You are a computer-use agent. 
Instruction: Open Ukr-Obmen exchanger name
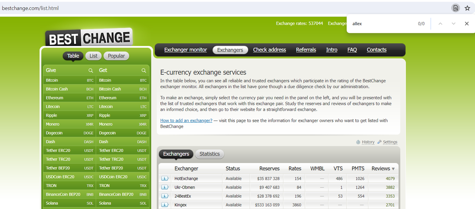[x=185, y=188]
